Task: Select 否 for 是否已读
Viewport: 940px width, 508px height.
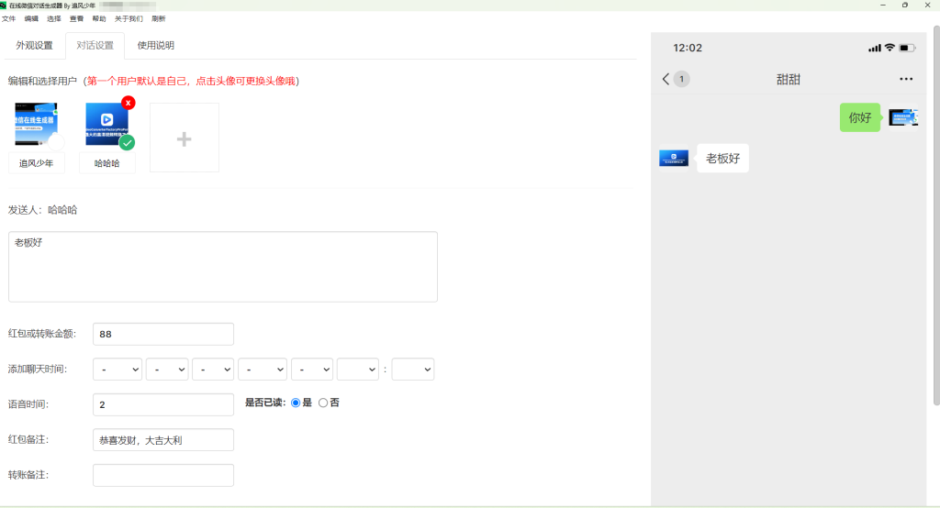Action: (323, 403)
